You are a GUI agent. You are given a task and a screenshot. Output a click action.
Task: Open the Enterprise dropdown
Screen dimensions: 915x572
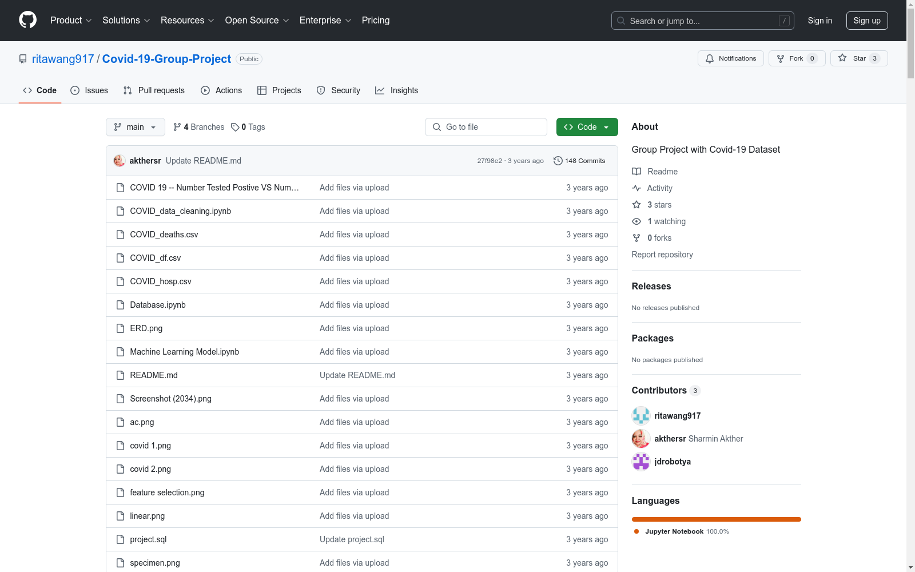[325, 21]
